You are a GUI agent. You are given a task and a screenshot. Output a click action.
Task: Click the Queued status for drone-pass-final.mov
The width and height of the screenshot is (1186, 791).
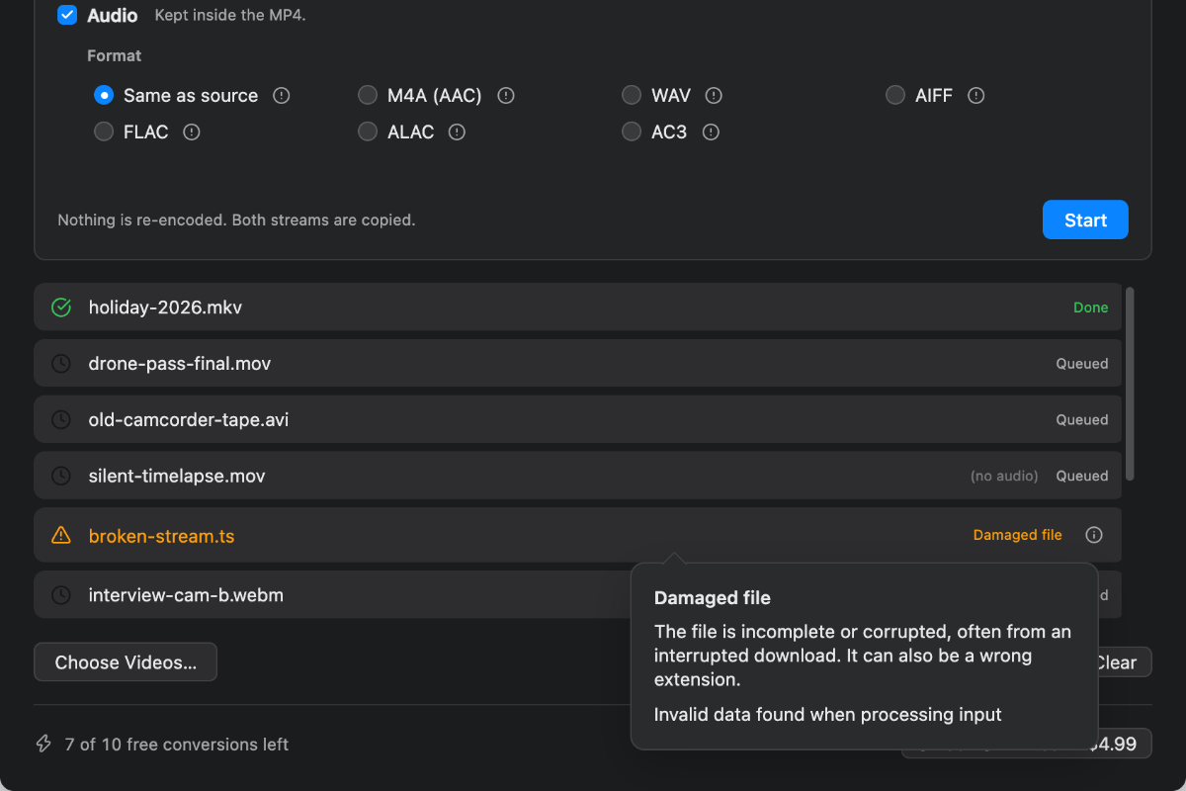click(1082, 364)
